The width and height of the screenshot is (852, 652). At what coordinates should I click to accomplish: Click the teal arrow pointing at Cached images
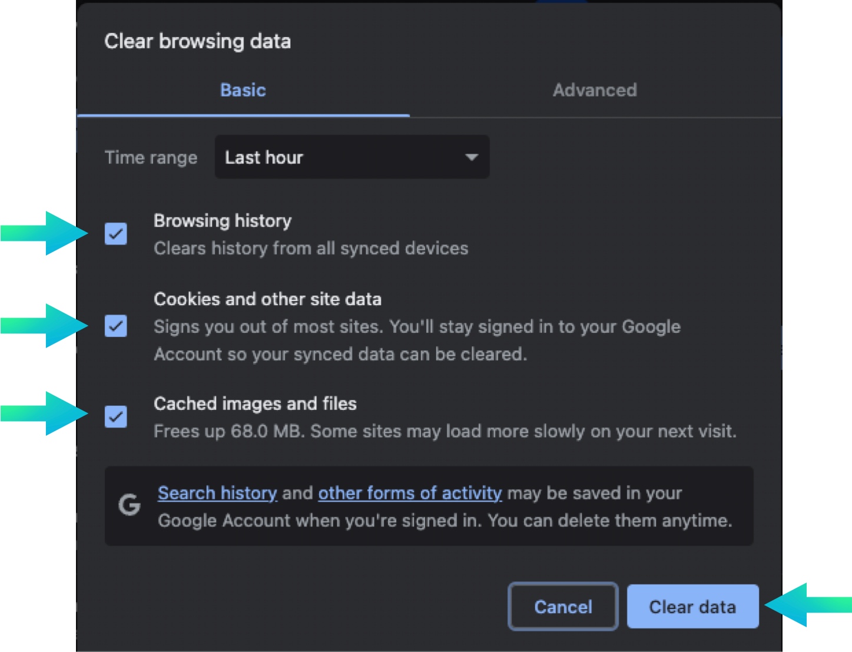46,413
